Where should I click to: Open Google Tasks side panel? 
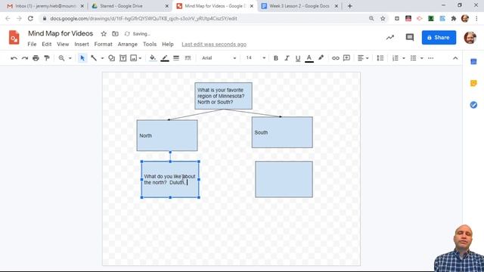pos(473,105)
